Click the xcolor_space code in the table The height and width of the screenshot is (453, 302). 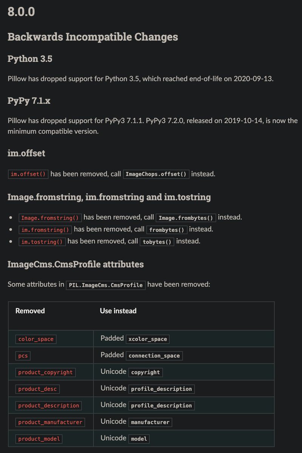tap(148, 339)
